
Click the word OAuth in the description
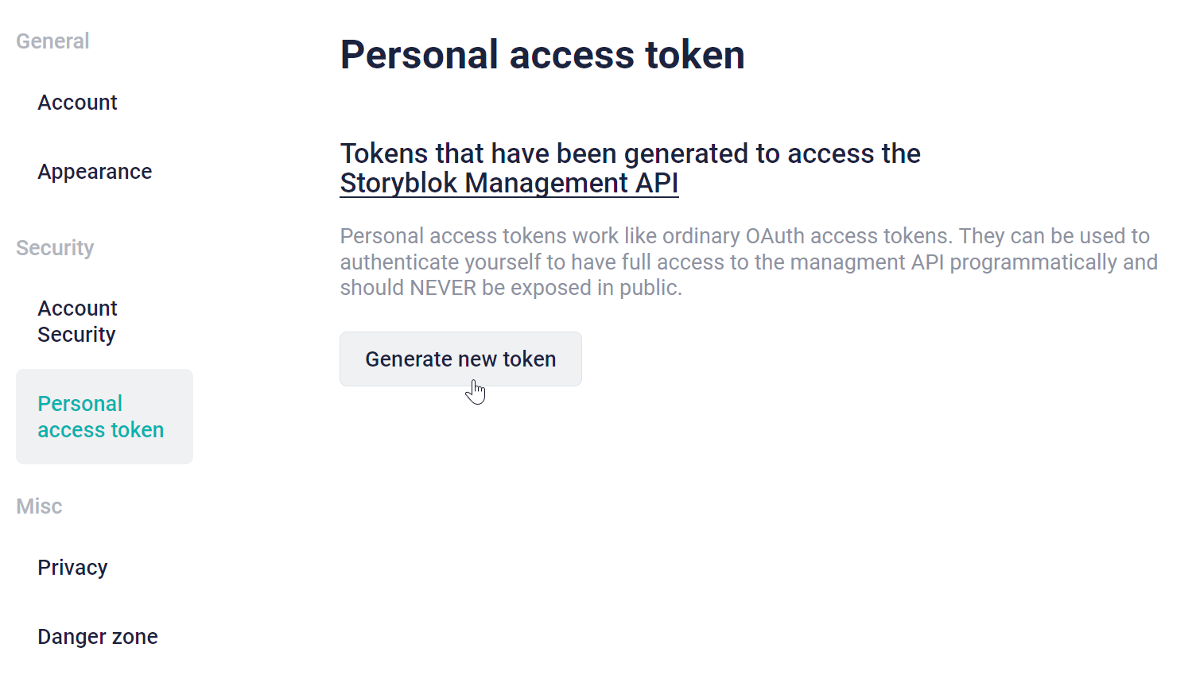(775, 236)
